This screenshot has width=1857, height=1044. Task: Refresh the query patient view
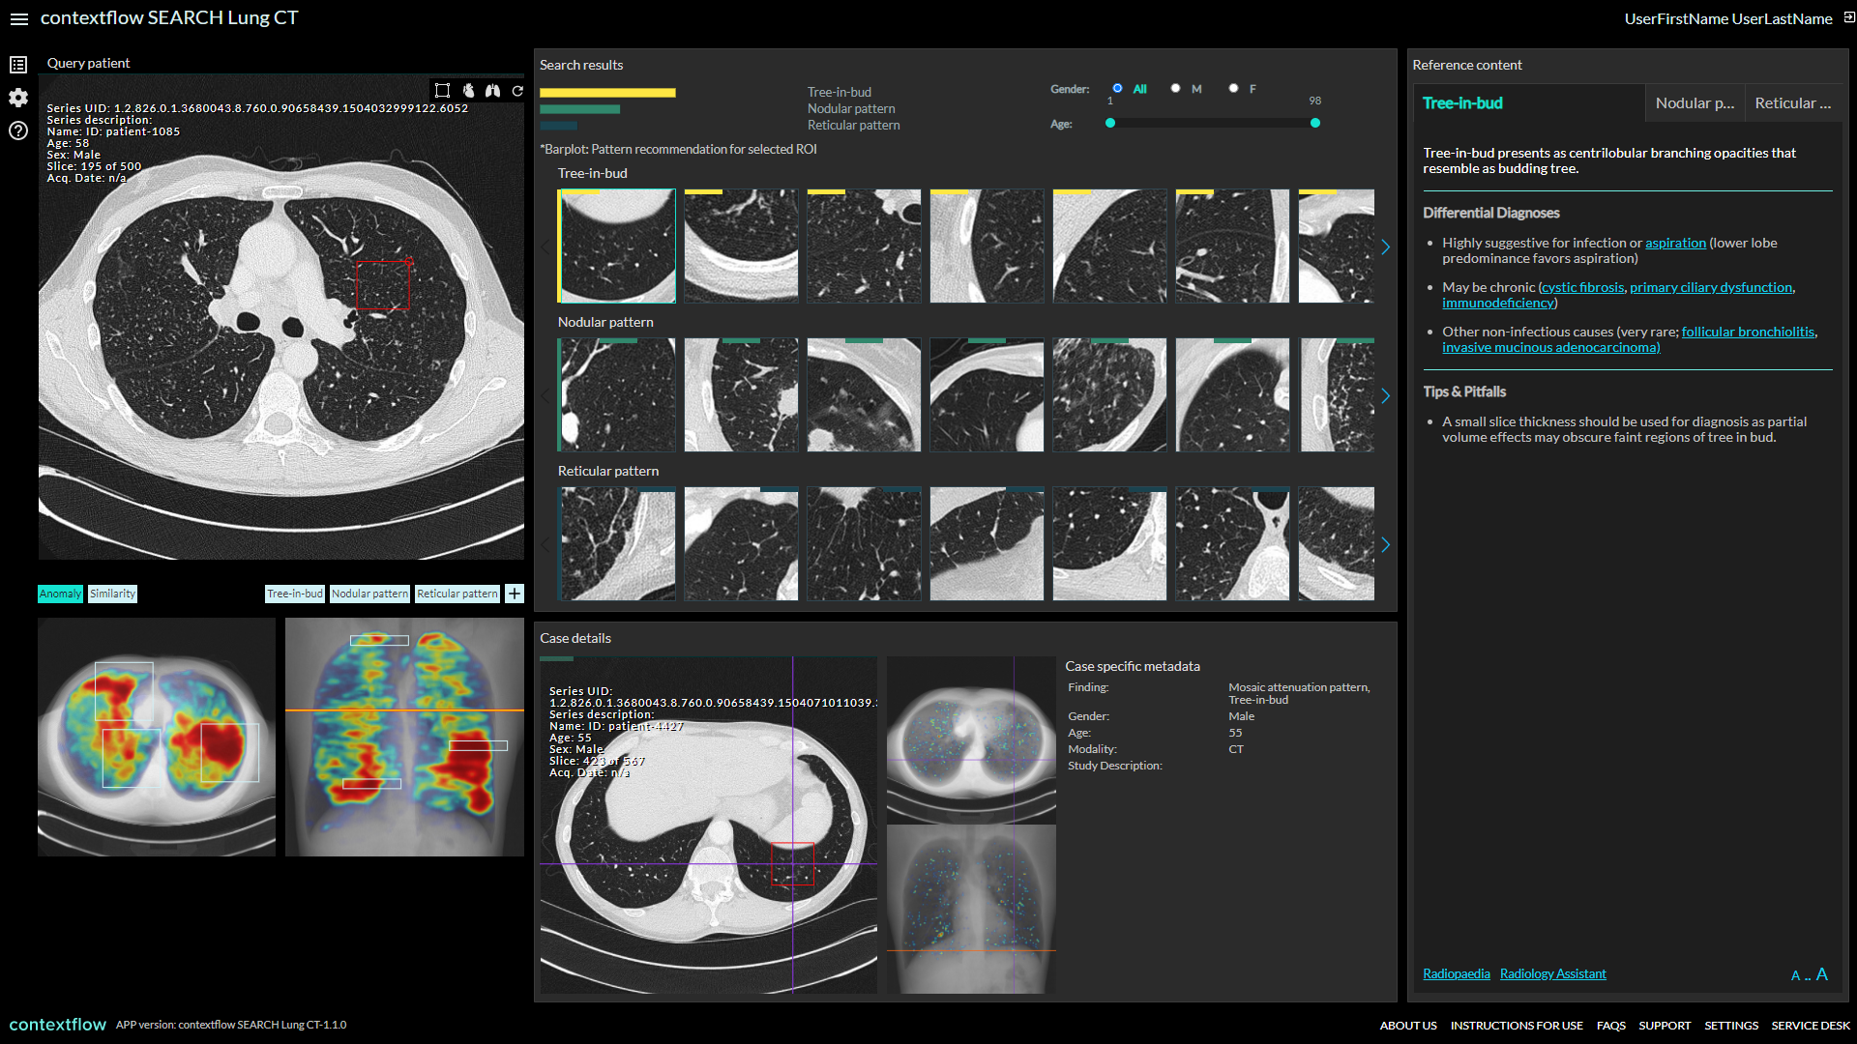tap(518, 90)
